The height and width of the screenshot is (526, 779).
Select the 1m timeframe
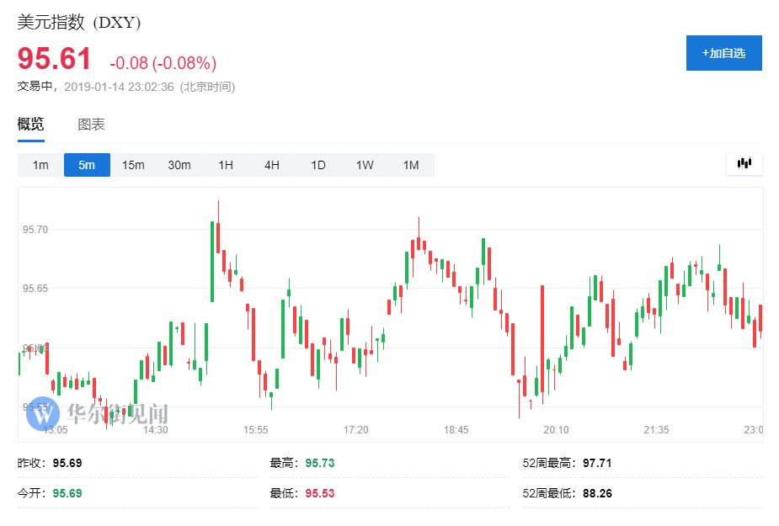coord(40,165)
